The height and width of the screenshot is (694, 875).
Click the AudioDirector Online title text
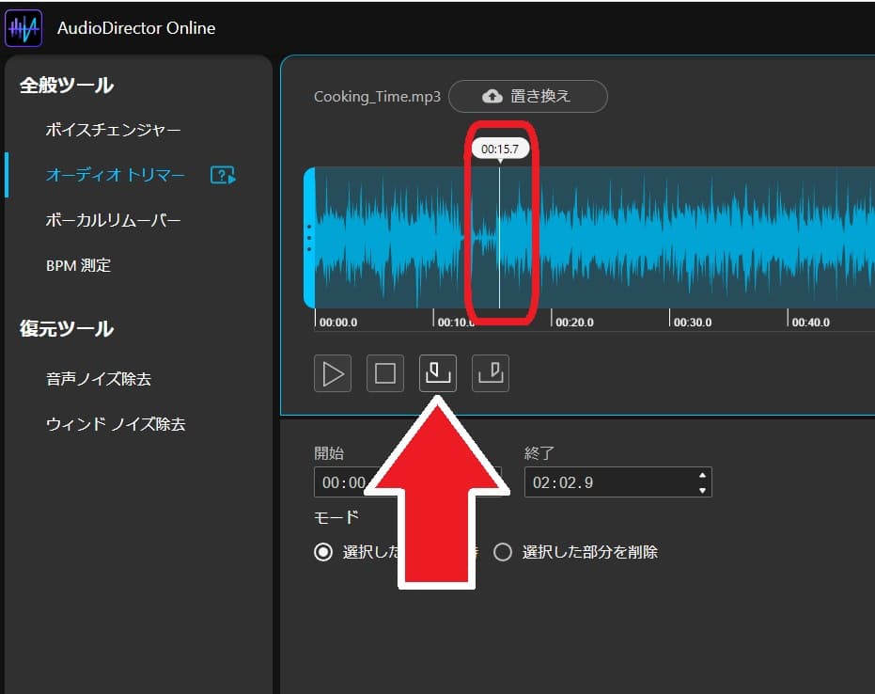point(136,28)
